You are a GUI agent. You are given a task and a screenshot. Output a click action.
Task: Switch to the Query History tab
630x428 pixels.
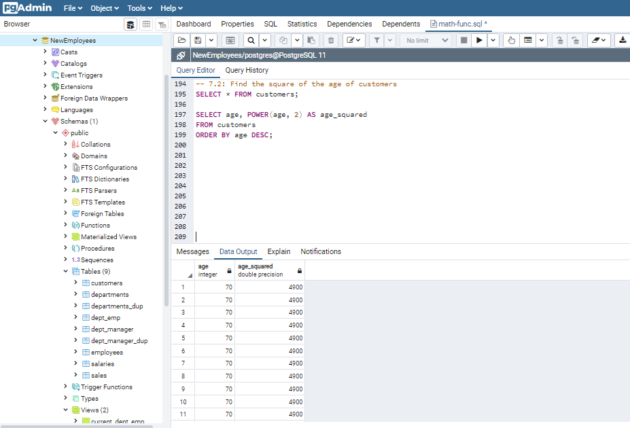247,70
